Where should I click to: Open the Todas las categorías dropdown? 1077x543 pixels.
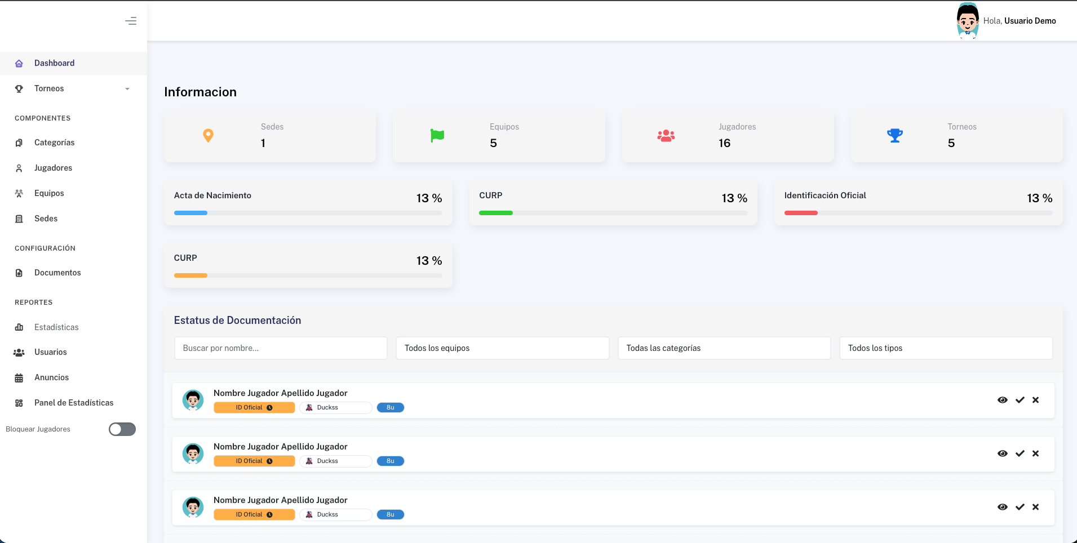click(x=724, y=348)
